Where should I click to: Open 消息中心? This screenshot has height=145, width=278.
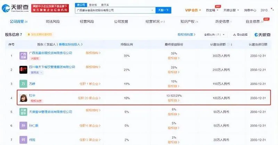point(250,10)
